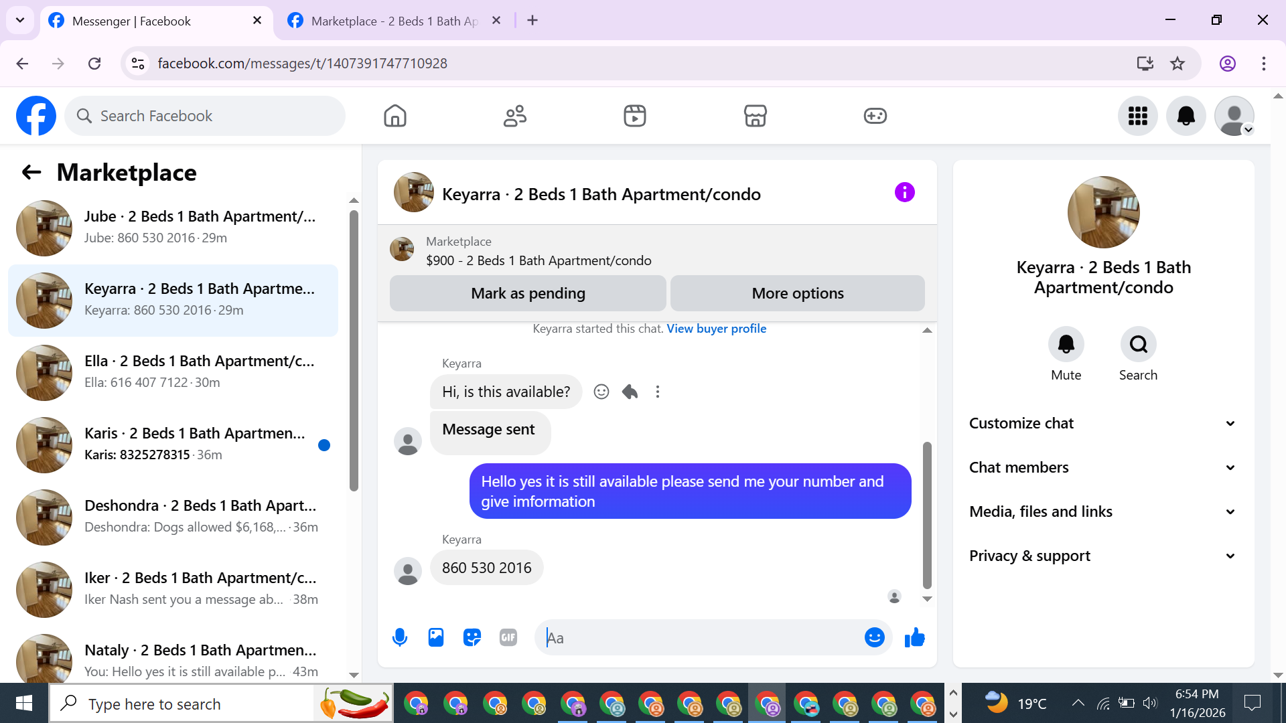Send a thumbs up like
1286x723 pixels.
tap(914, 637)
